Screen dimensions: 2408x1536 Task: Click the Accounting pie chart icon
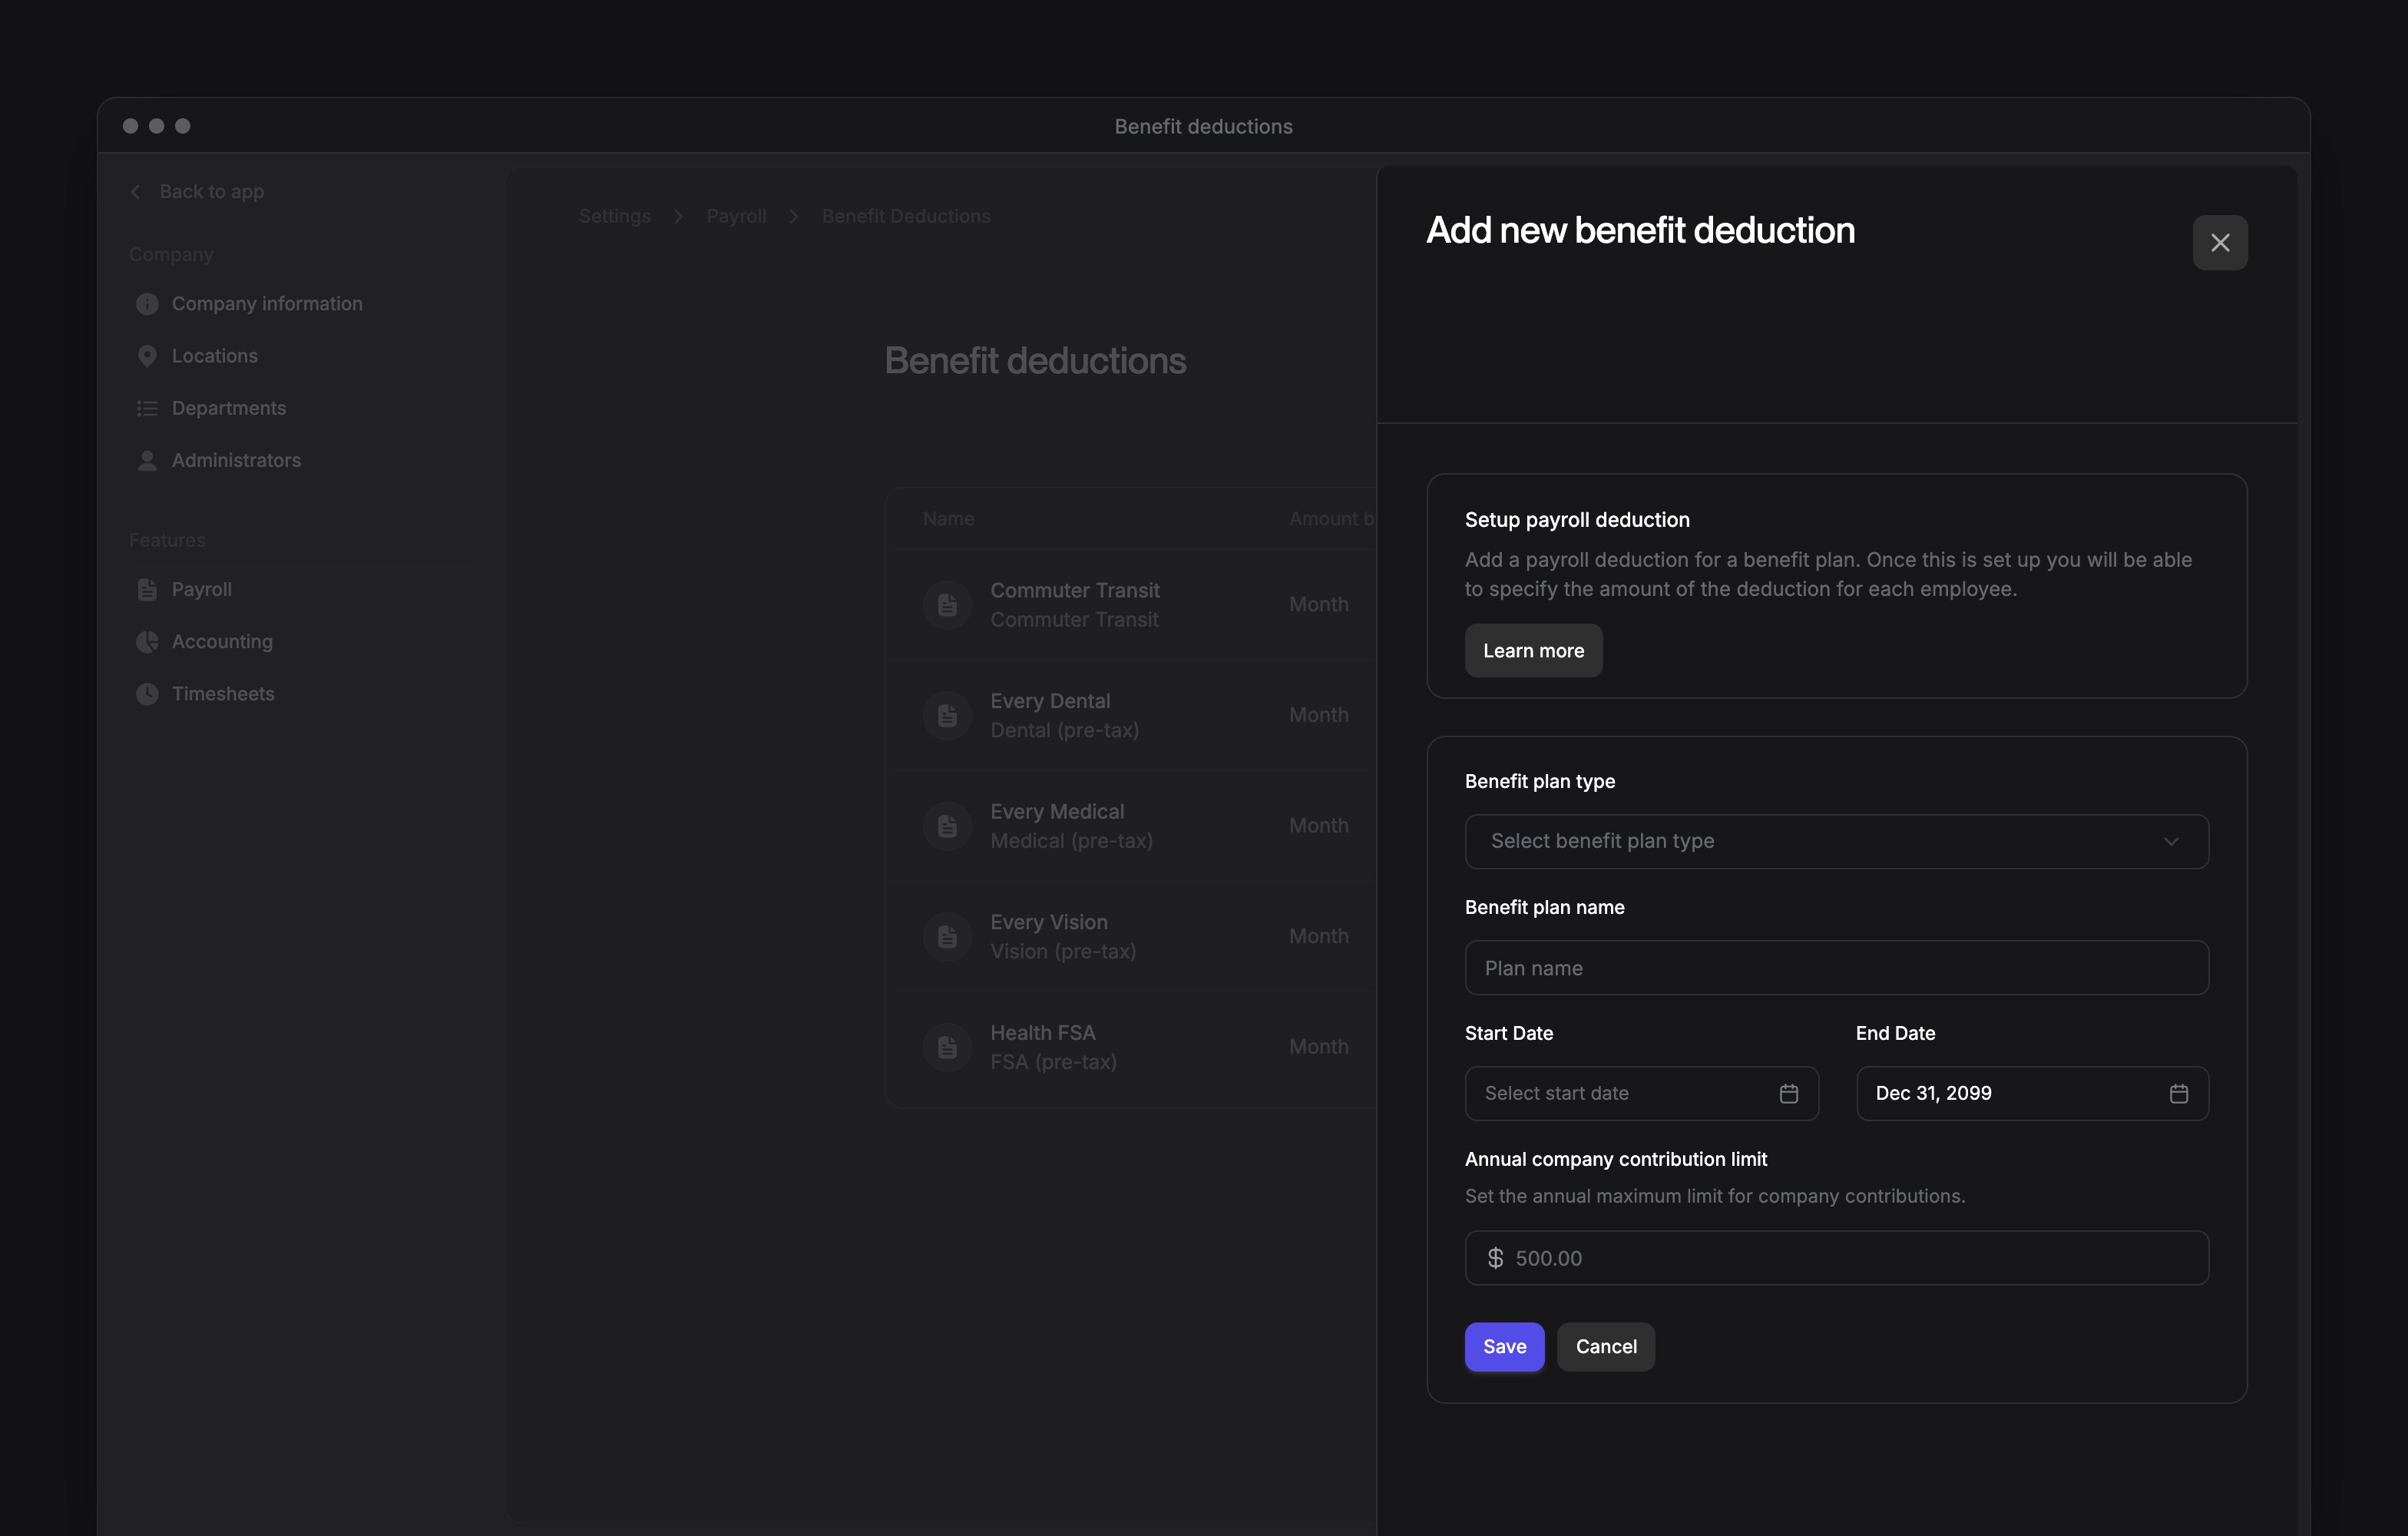(147, 642)
